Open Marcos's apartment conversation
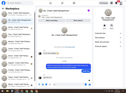Viewport: 126px width, 93px height. 17,85
